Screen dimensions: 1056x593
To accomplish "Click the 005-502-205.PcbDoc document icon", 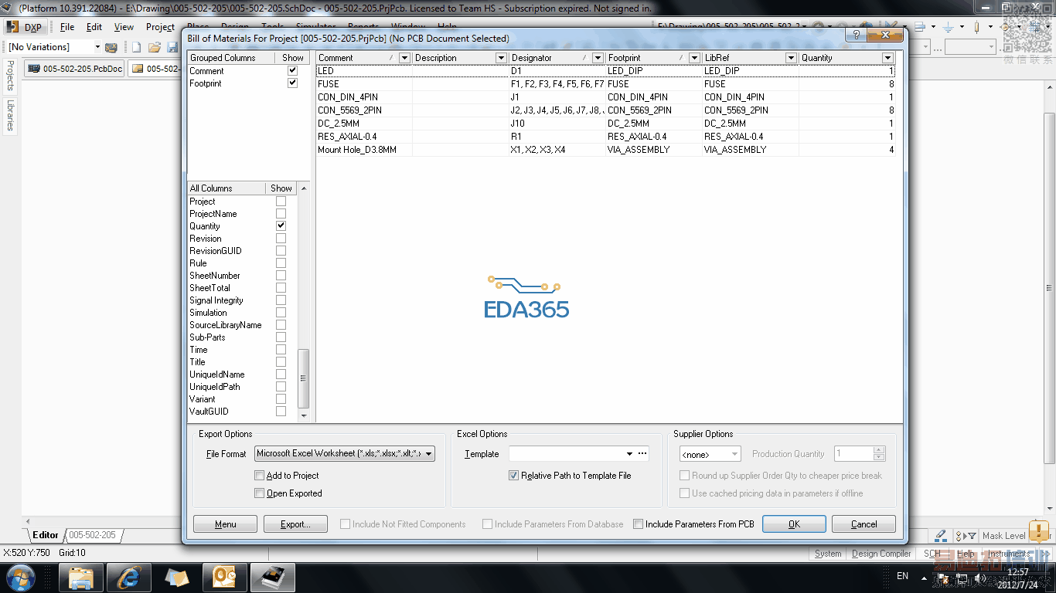I will pyautogui.click(x=34, y=69).
